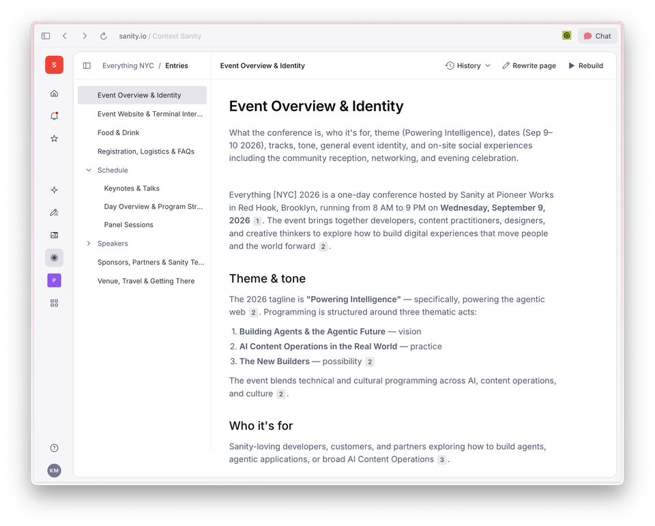The image size is (655, 526).
Task: Click citation 3 after 'AI Content Operations'
Action: (x=441, y=460)
